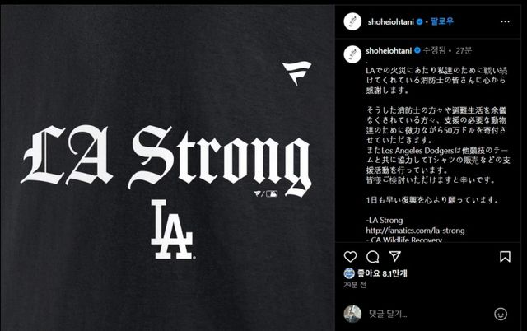The height and width of the screenshot is (331, 527).
Task: Follow shoheiohtani with the 팔로우 button
Action: click(x=441, y=22)
